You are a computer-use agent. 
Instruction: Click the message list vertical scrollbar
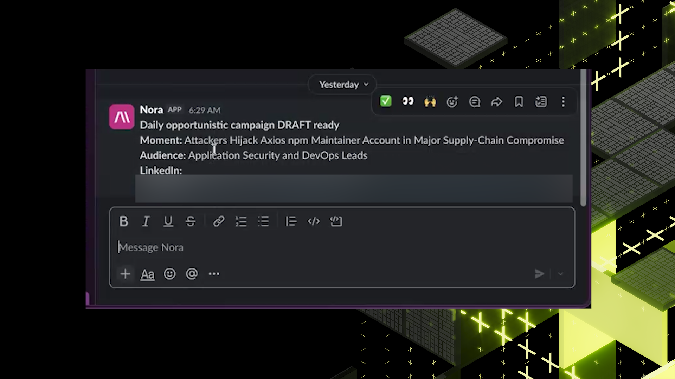tap(583, 138)
